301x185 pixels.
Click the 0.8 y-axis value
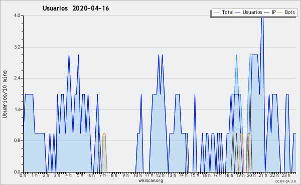click(17, 140)
